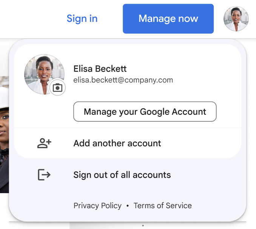The width and height of the screenshot is (256, 229).
Task: Click the sign-out arrow icon
Action: click(44, 175)
